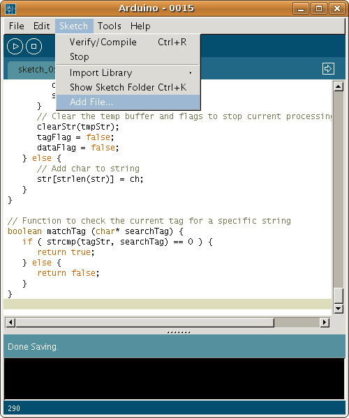Open the File menu

16,26
